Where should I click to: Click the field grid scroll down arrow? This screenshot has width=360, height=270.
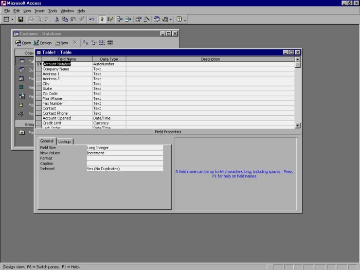coord(298,125)
